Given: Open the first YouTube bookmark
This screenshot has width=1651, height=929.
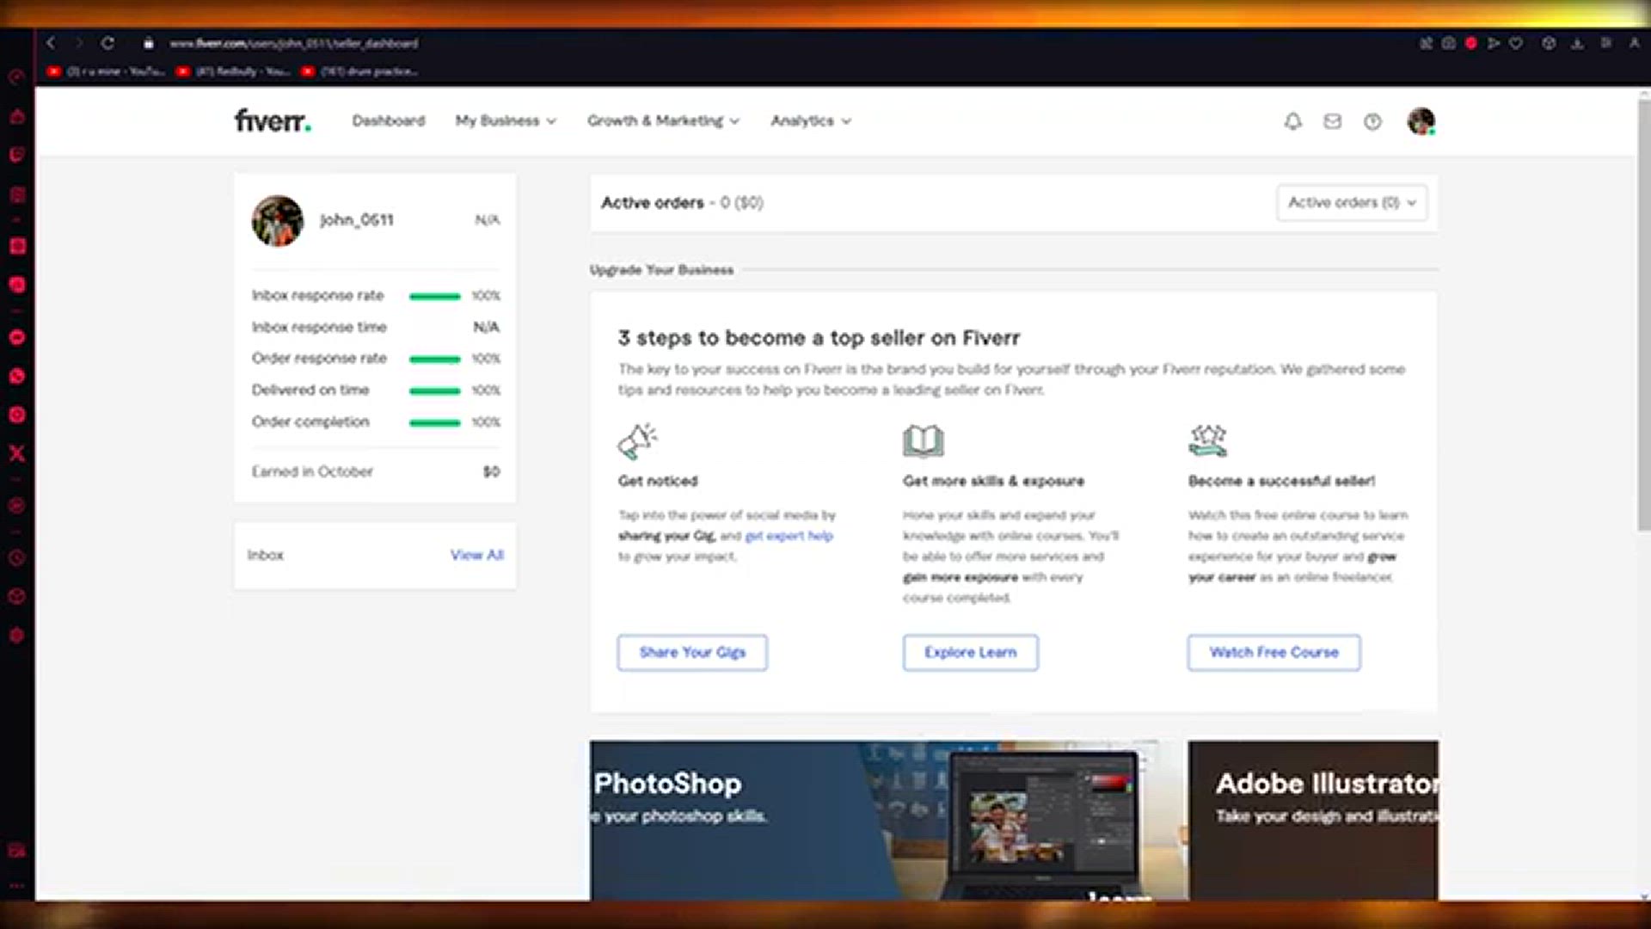Looking at the screenshot, I should (x=106, y=71).
